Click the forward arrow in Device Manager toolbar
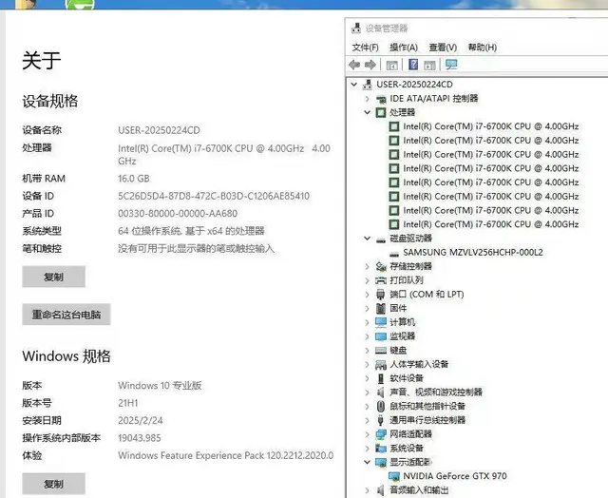The width and height of the screenshot is (608, 498). [370, 65]
